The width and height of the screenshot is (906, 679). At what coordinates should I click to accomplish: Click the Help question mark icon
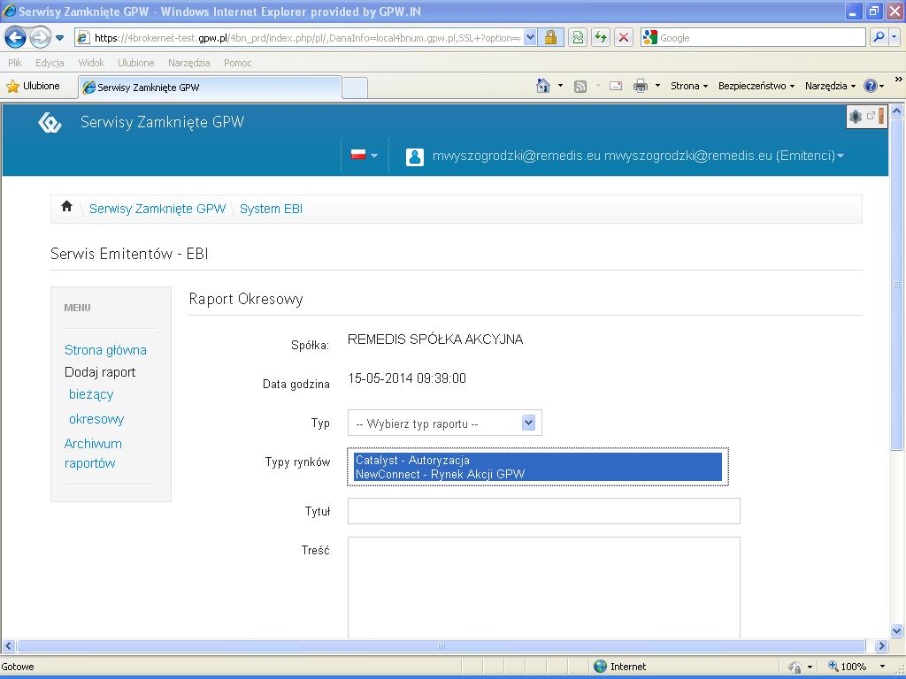coord(871,86)
